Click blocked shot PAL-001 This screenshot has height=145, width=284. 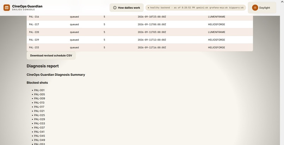click(x=39, y=90)
